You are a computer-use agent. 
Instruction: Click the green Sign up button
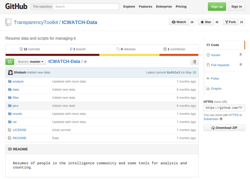pyautogui.click(x=217, y=7)
